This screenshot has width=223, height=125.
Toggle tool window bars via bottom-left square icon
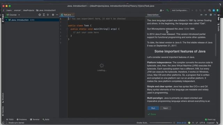point(3,123)
